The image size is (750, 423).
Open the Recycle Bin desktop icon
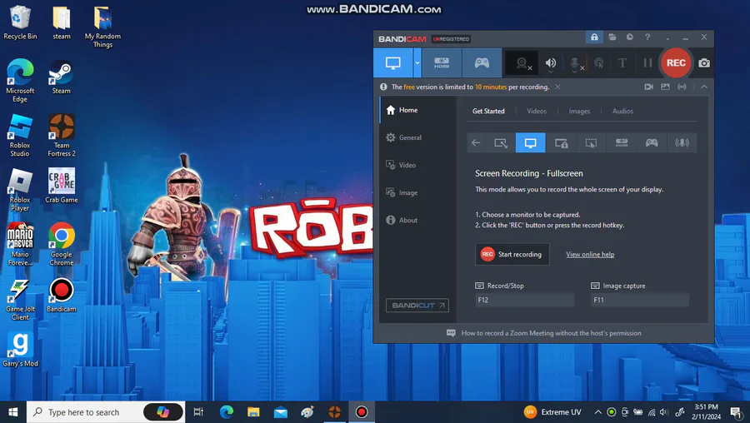coord(20,22)
